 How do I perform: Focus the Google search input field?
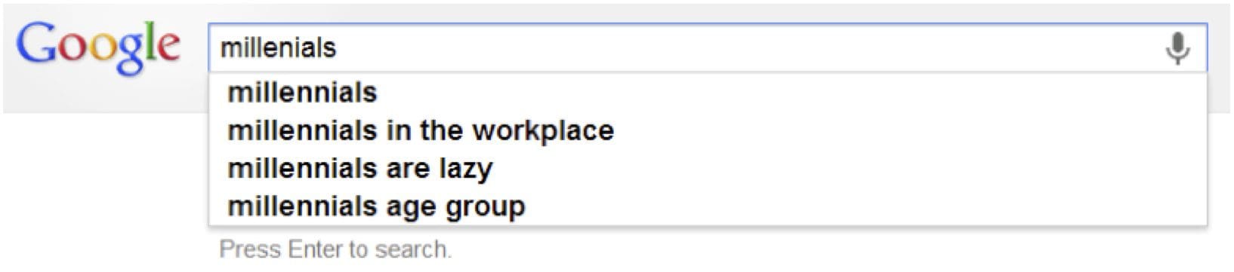point(708,48)
